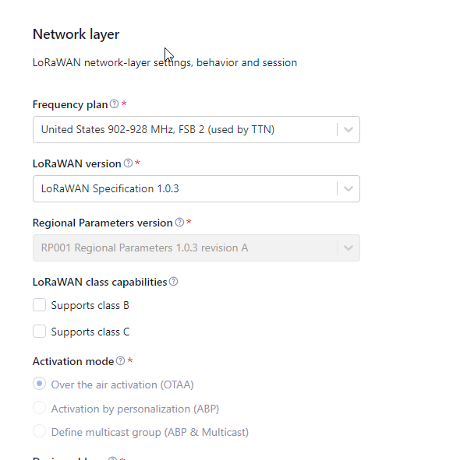This screenshot has width=467, height=460.
Task: Open the Activation mode help icon
Action: [x=120, y=361]
